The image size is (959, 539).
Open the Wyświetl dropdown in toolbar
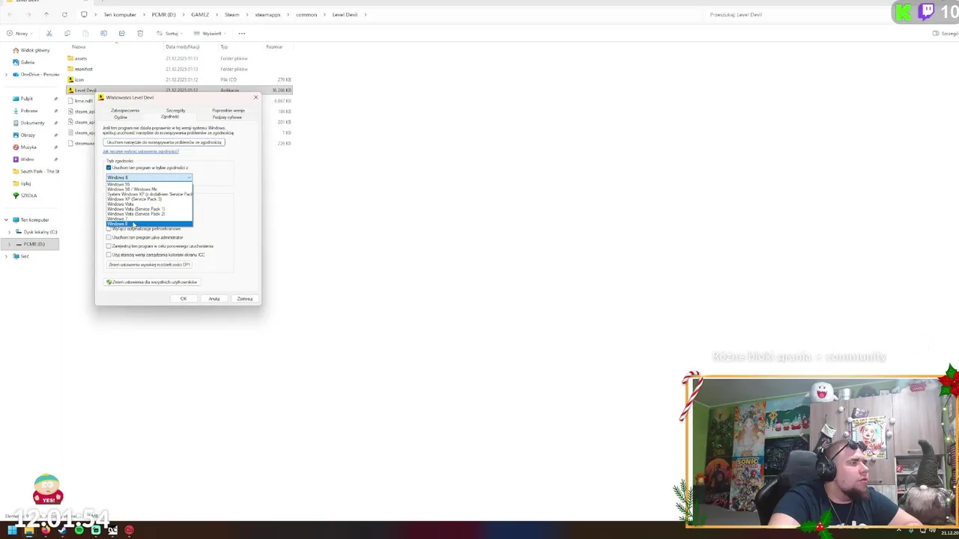(x=211, y=33)
